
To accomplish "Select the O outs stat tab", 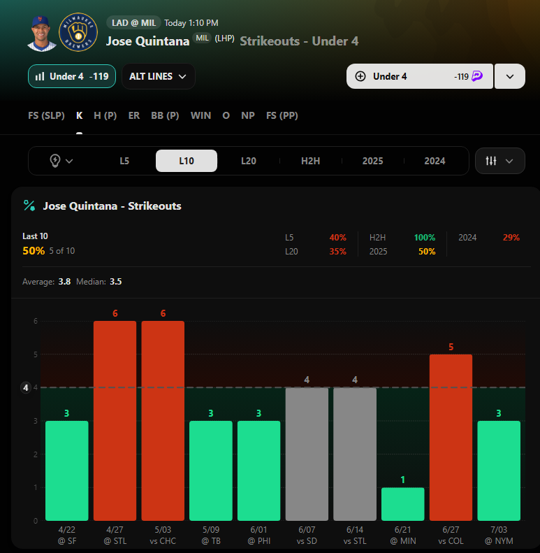I will coord(226,115).
